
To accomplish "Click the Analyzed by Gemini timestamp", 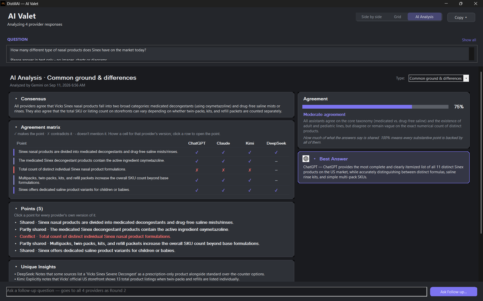I will pyautogui.click(x=47, y=85).
